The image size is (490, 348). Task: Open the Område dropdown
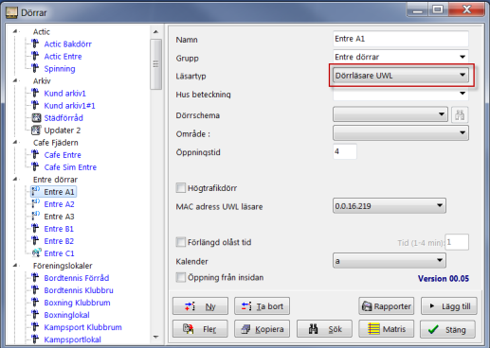pyautogui.click(x=401, y=132)
